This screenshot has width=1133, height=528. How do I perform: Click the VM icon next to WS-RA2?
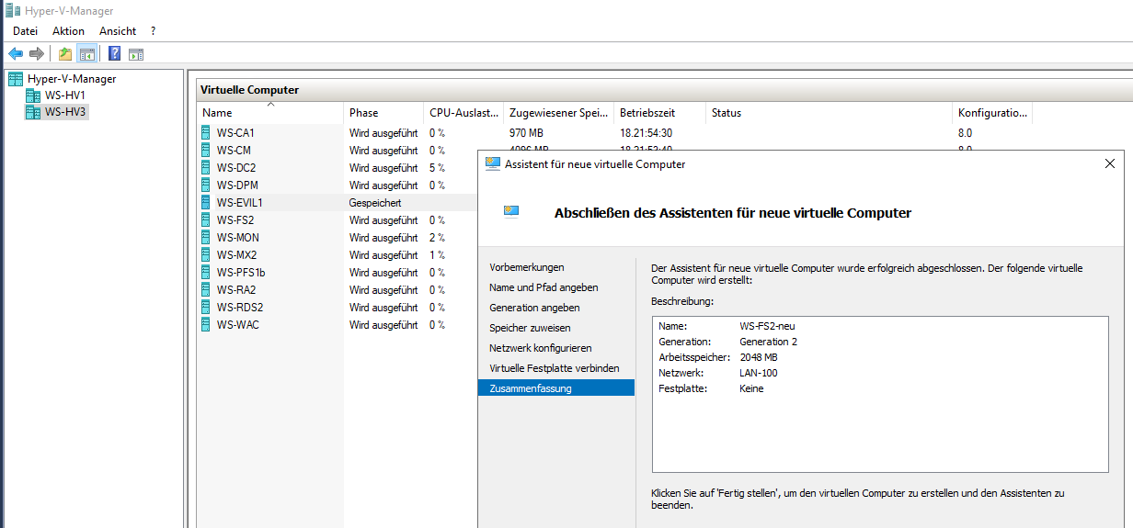click(x=206, y=289)
